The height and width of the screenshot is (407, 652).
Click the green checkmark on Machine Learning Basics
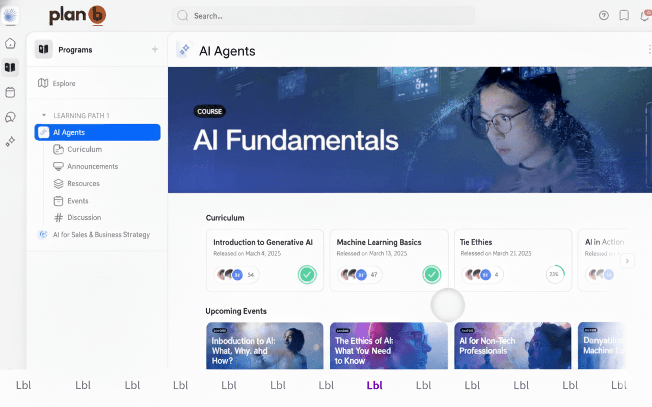431,275
